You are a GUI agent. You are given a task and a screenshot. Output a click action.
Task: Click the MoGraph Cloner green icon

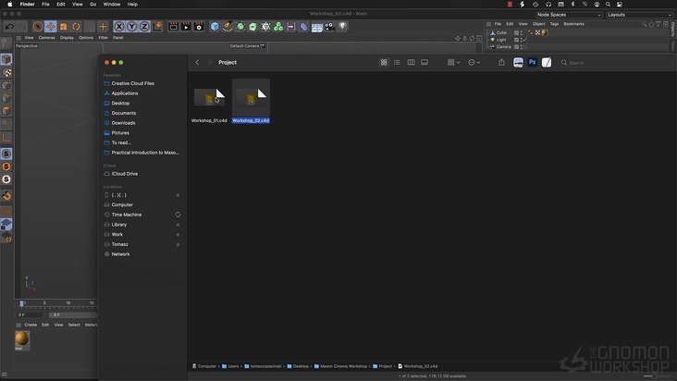(278, 27)
